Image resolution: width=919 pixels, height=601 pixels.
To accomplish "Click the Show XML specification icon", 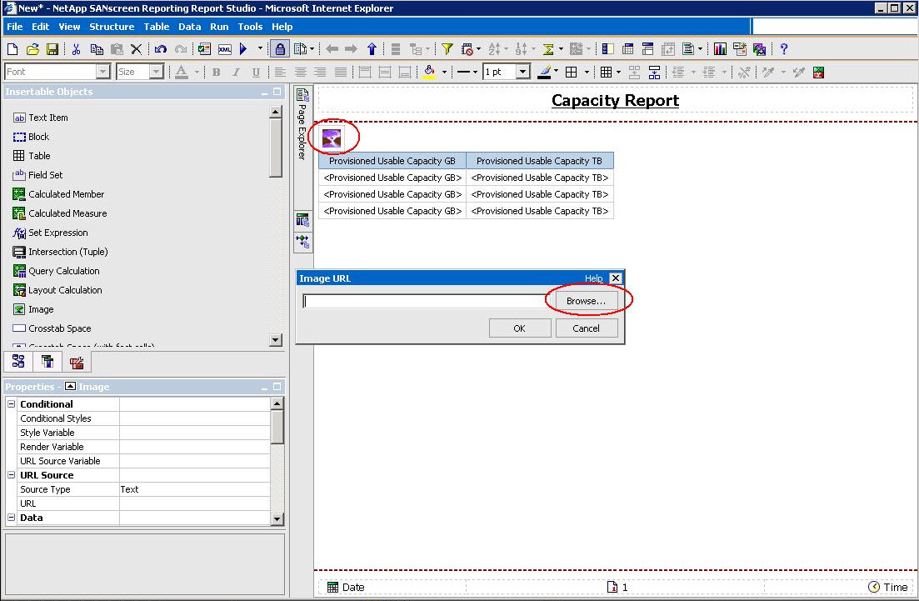I will click(224, 49).
